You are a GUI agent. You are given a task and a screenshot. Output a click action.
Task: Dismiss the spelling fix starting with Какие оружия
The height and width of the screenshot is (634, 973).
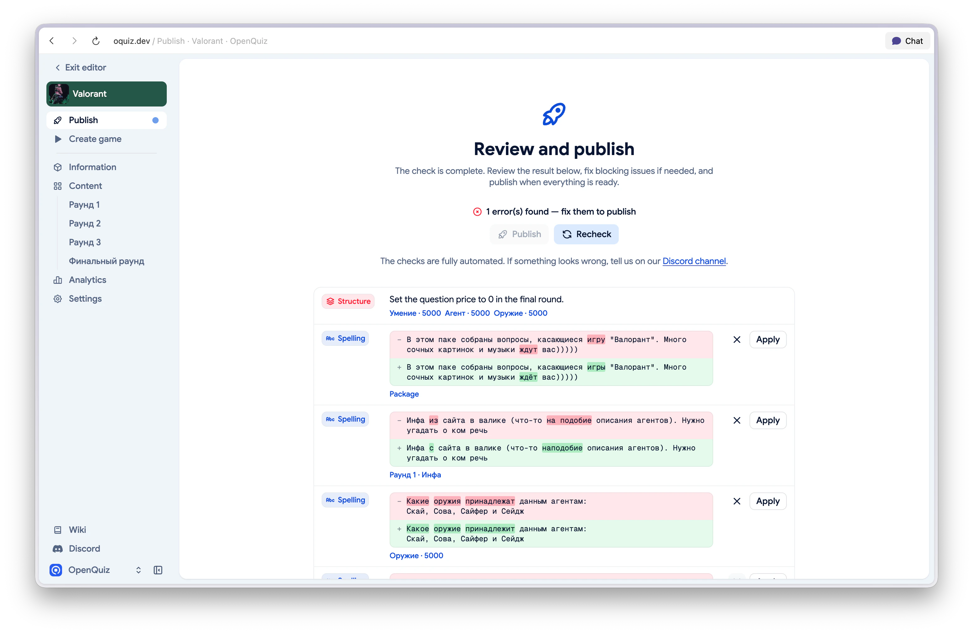pyautogui.click(x=737, y=501)
